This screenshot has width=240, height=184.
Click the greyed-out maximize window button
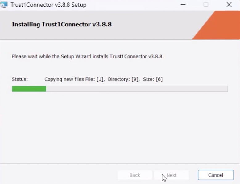click(x=206, y=5)
